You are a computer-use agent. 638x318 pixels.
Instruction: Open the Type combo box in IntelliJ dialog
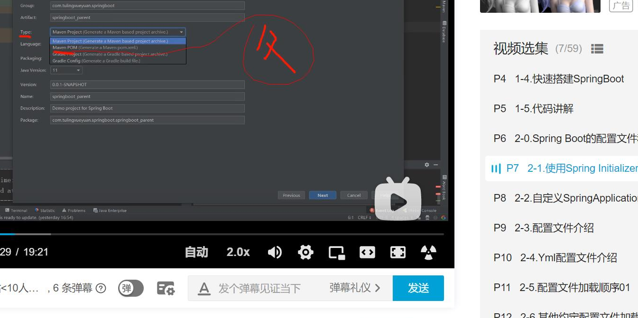click(x=118, y=32)
